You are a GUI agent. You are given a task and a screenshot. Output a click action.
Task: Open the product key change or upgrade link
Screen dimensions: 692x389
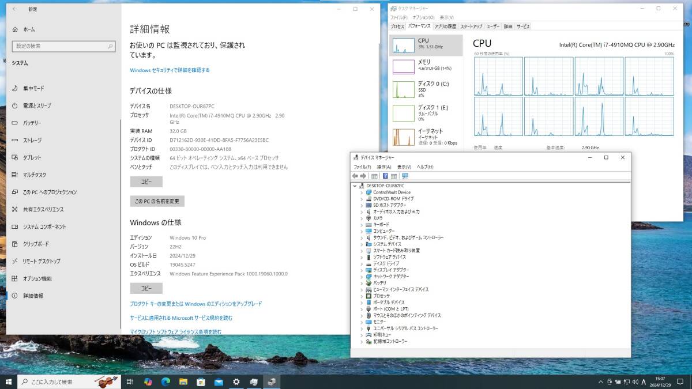click(x=196, y=304)
